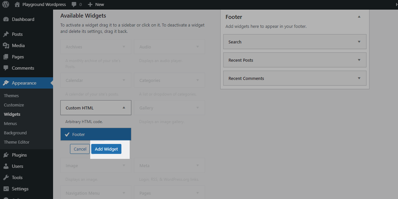Expand the Search widget in Footer

359,42
